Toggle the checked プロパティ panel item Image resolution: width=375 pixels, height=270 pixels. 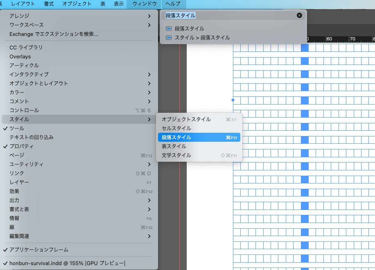[80, 146]
